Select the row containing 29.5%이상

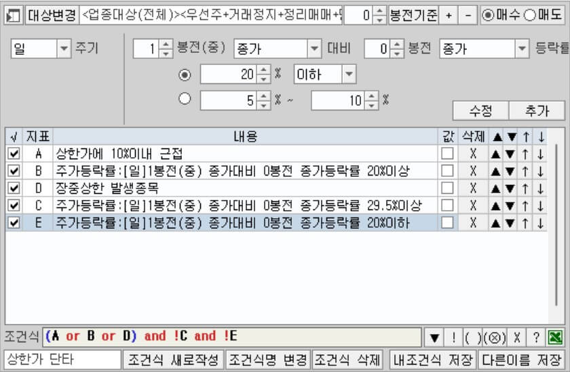point(246,205)
